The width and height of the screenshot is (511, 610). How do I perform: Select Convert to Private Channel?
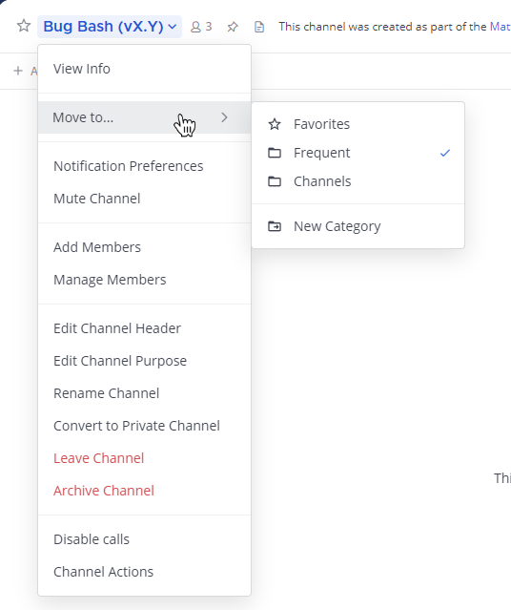pyautogui.click(x=145, y=426)
